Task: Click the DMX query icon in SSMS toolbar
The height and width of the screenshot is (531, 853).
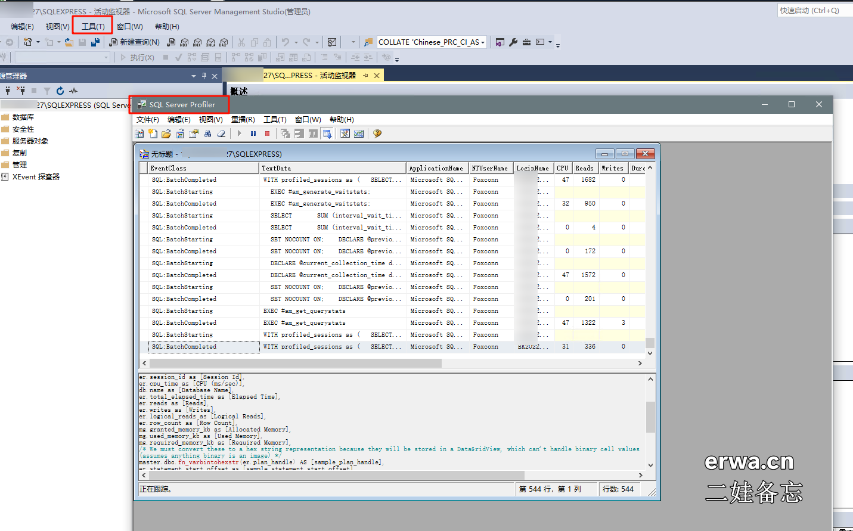Action: 197,42
